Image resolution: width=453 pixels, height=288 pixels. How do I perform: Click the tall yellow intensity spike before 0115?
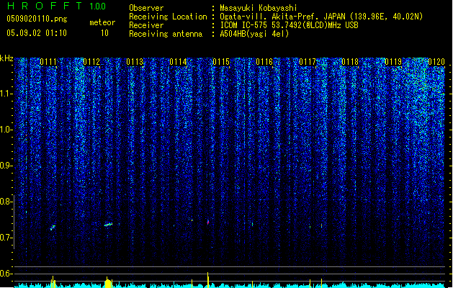(x=207, y=280)
